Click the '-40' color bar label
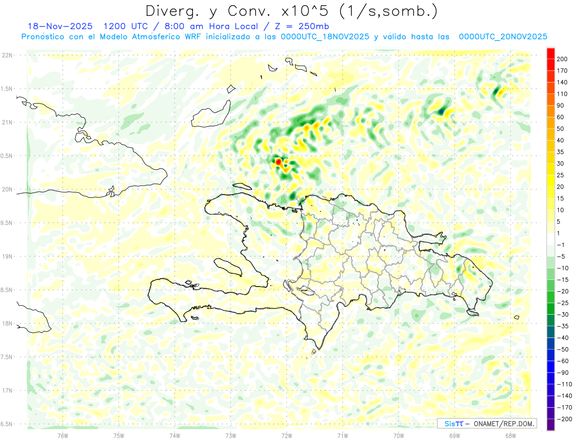This screenshot has height=442, width=573. [x=562, y=338]
